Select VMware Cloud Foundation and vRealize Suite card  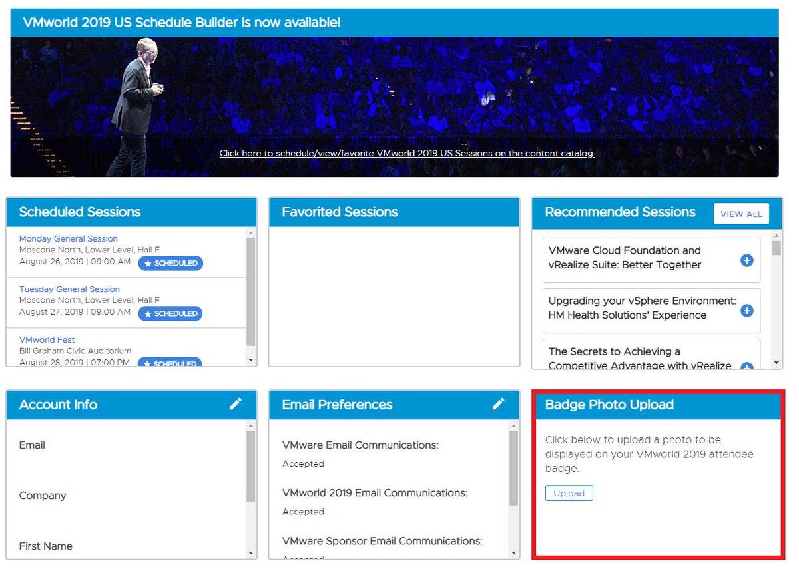tap(651, 260)
